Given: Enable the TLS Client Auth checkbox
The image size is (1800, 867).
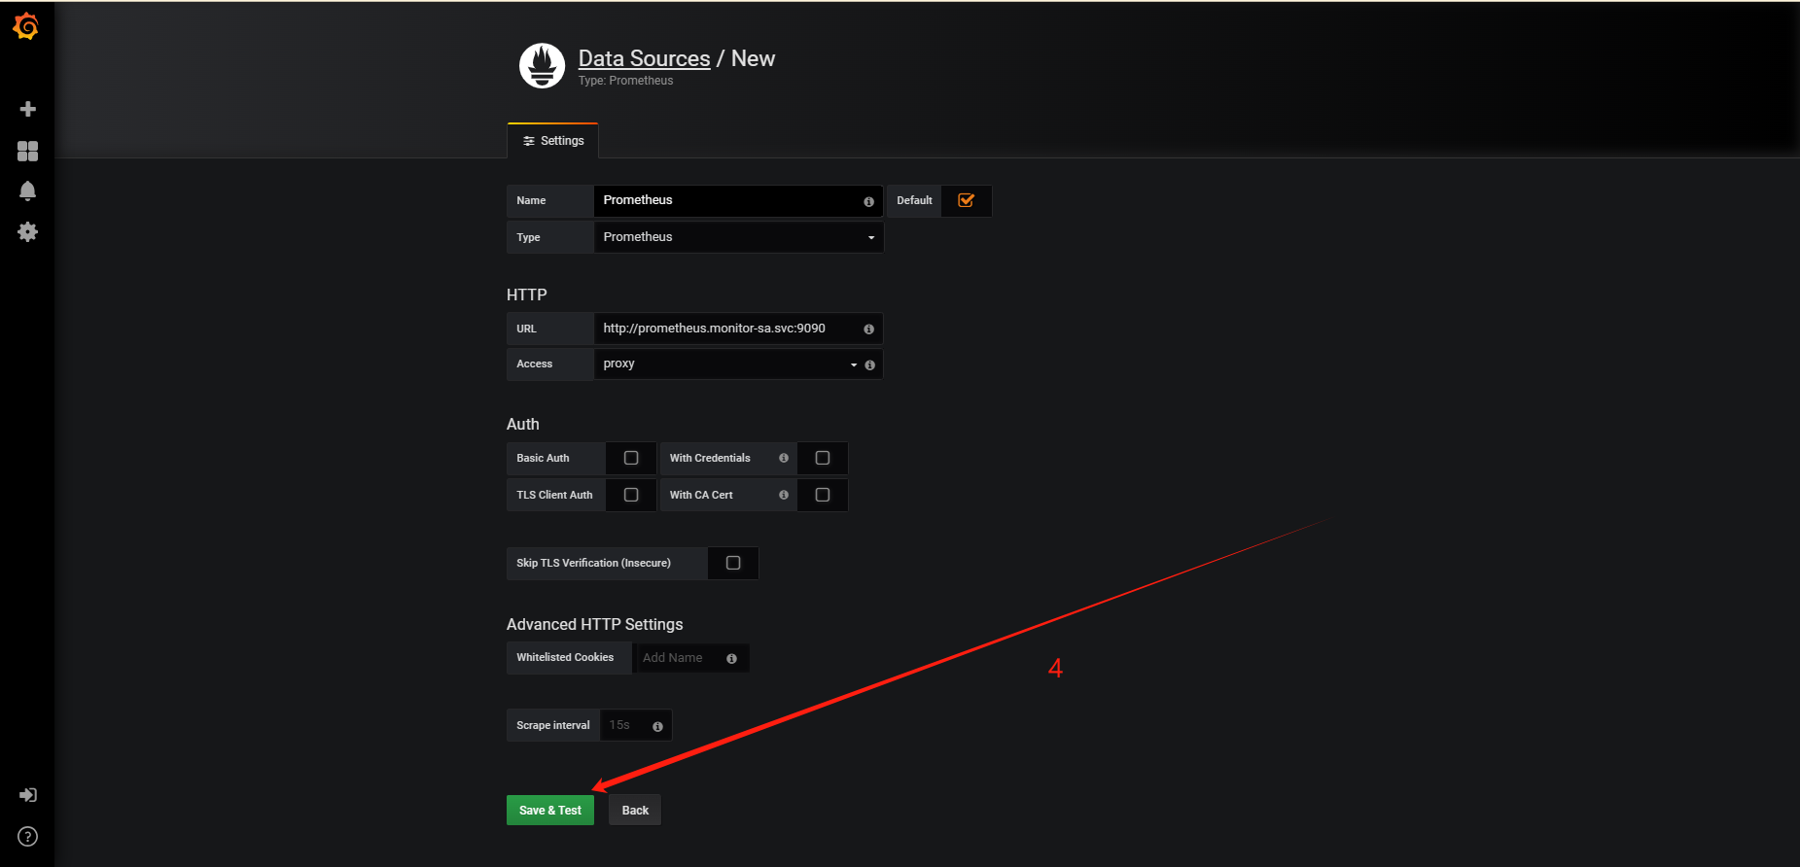Looking at the screenshot, I should (631, 495).
